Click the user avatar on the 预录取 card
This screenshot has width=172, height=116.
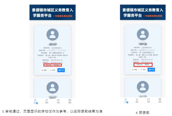(143, 34)
